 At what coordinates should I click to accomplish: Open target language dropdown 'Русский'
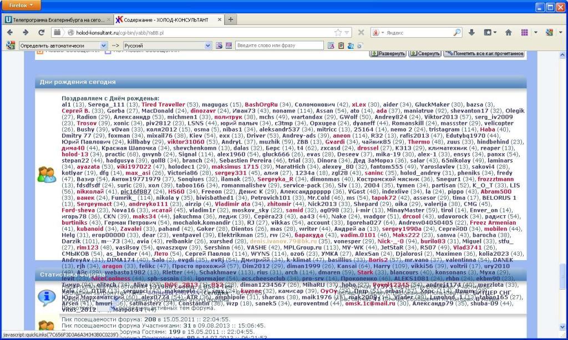[168, 45]
